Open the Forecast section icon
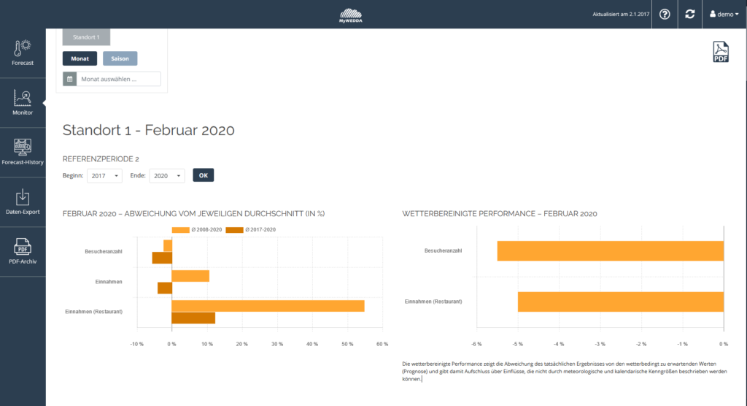 [x=23, y=49]
